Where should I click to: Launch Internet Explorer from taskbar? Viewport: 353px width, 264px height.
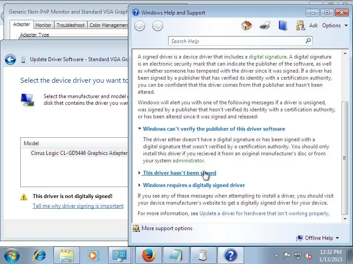tap(40, 256)
